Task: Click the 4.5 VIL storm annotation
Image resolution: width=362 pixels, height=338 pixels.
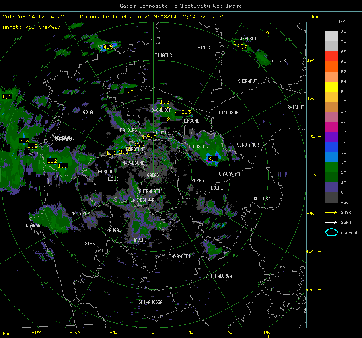Action: pos(108,47)
